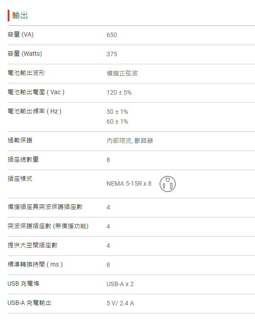This screenshot has width=255, height=321.
Task: Click the NEMA 5-15R outlet icon
Action: click(x=167, y=184)
